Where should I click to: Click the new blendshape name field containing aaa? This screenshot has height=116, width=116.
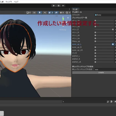[105, 69]
